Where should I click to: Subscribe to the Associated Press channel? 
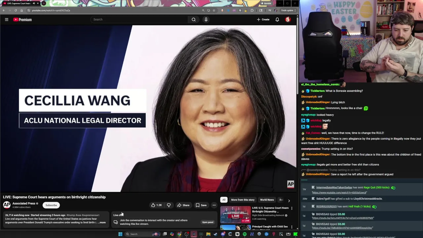(x=51, y=205)
